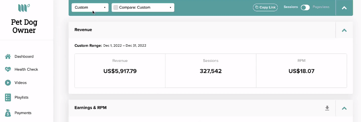Click the Health Check heartbeat icon
The width and height of the screenshot is (361, 122).
tap(8, 69)
